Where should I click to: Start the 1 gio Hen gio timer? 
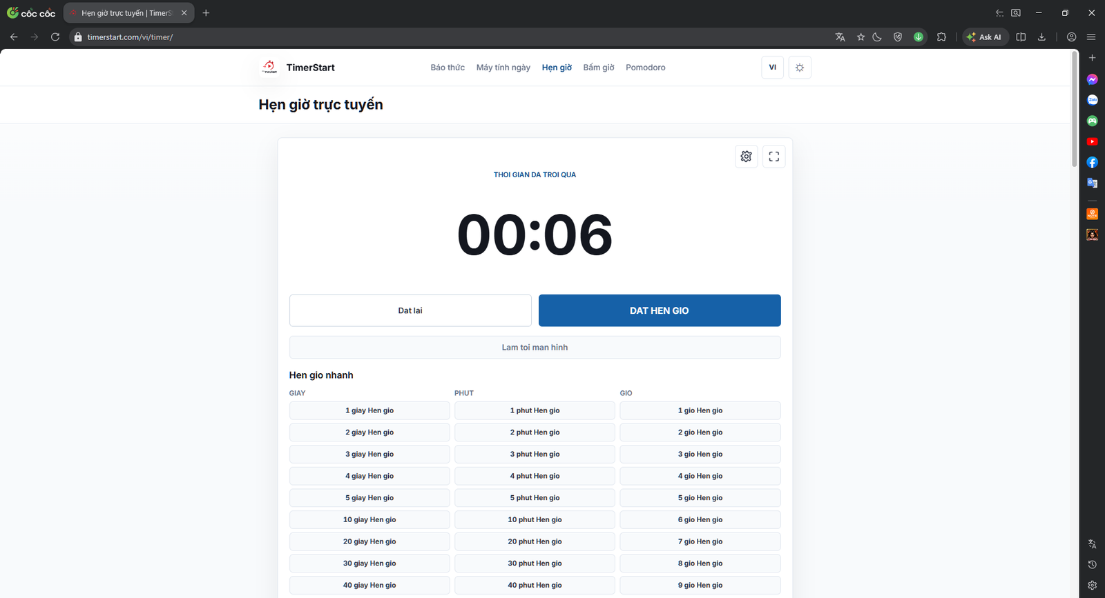(700, 410)
